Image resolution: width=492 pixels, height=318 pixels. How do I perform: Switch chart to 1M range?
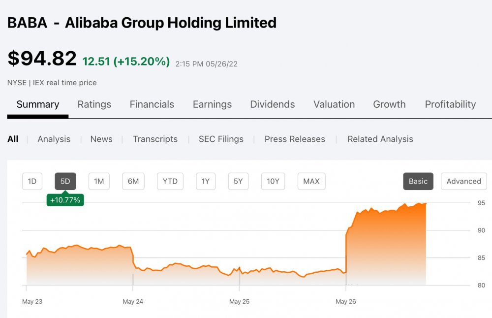(x=99, y=181)
